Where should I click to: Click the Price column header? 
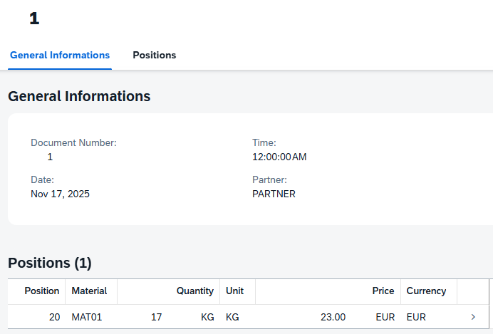pyautogui.click(x=383, y=291)
